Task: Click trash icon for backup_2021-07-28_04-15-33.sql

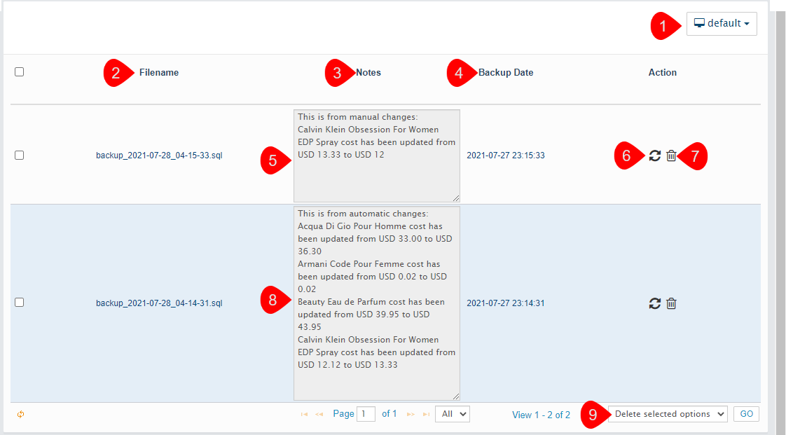Action: (x=671, y=156)
